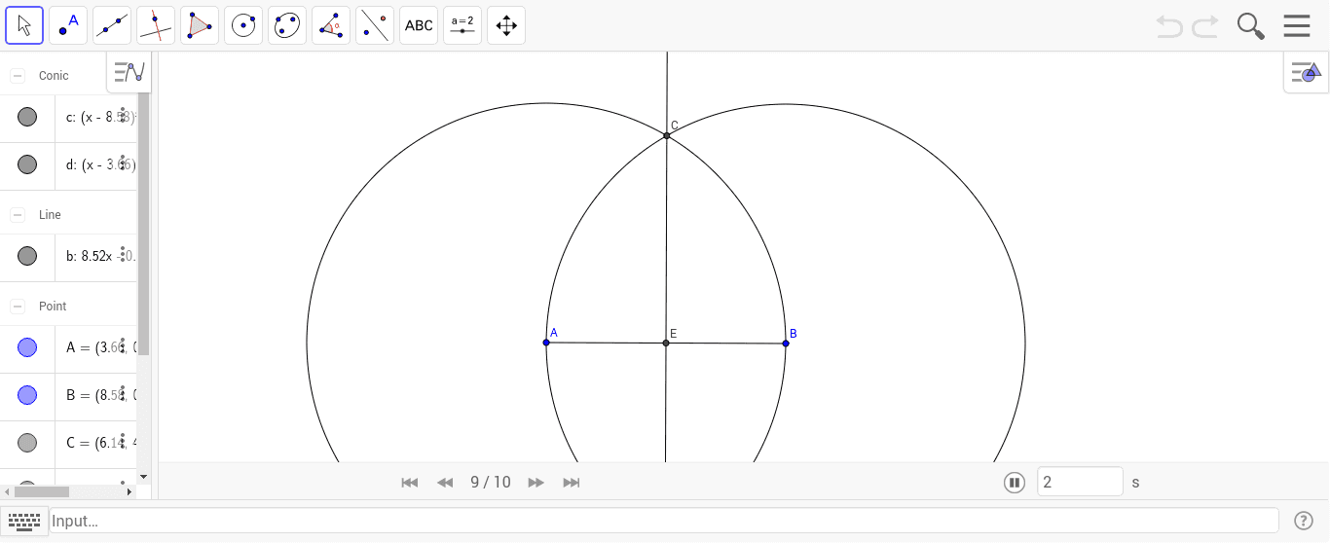Select the Ellipse conic tool
Image resolution: width=1330 pixels, height=543 pixels.
click(287, 25)
